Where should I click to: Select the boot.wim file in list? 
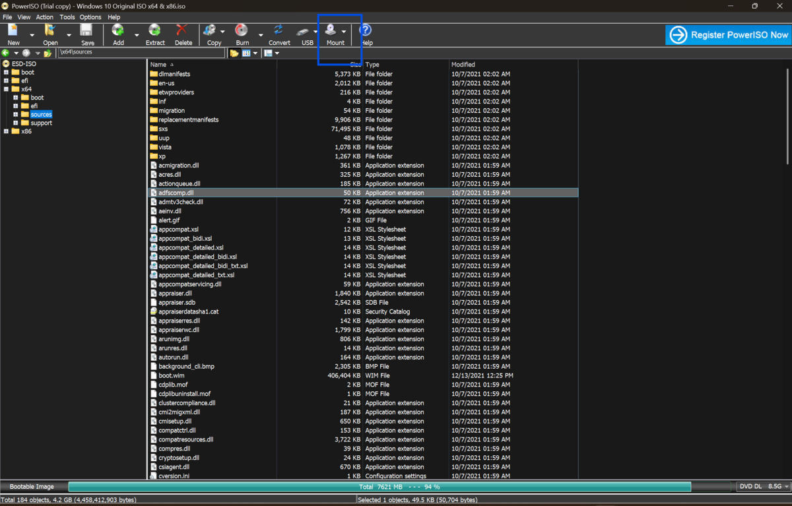172,375
